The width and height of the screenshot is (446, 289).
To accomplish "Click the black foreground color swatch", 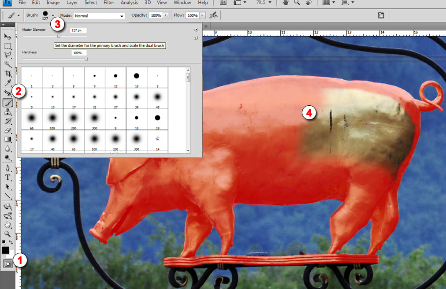I will pyautogui.click(x=6, y=250).
